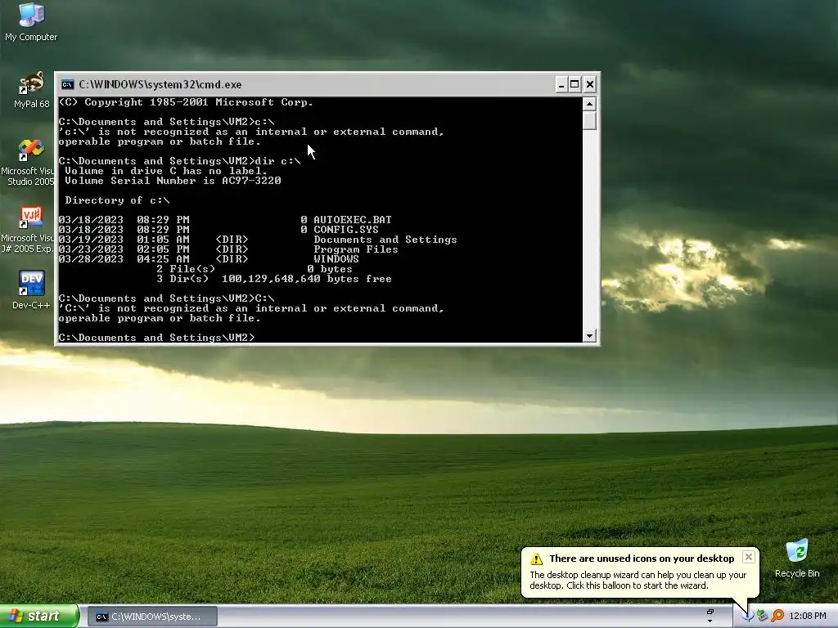Click the WINDOWS directory entry in the listing
838x628 pixels.
click(336, 259)
